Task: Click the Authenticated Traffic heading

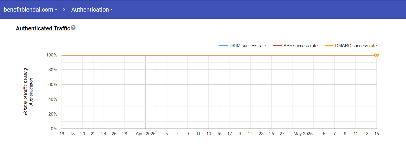Action: coord(43,28)
